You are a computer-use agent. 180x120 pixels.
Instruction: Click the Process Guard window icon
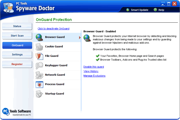pos(39,85)
